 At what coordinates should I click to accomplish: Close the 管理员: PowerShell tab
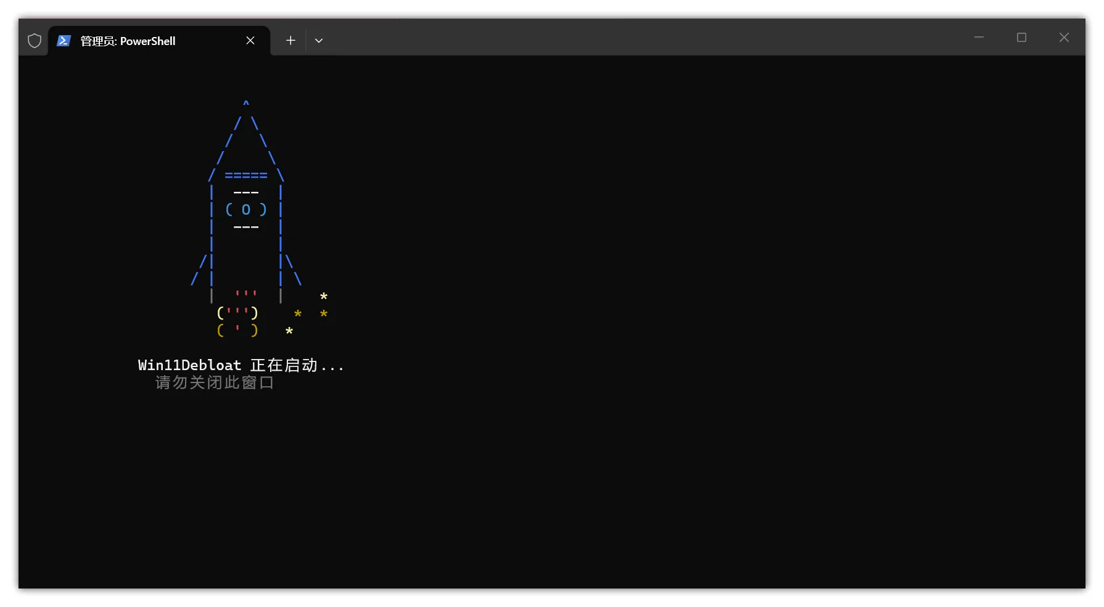coord(250,41)
